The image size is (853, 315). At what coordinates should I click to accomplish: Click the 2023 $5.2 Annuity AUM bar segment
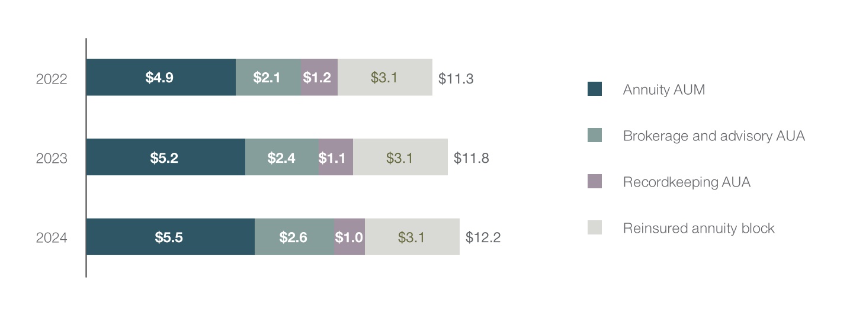(165, 157)
